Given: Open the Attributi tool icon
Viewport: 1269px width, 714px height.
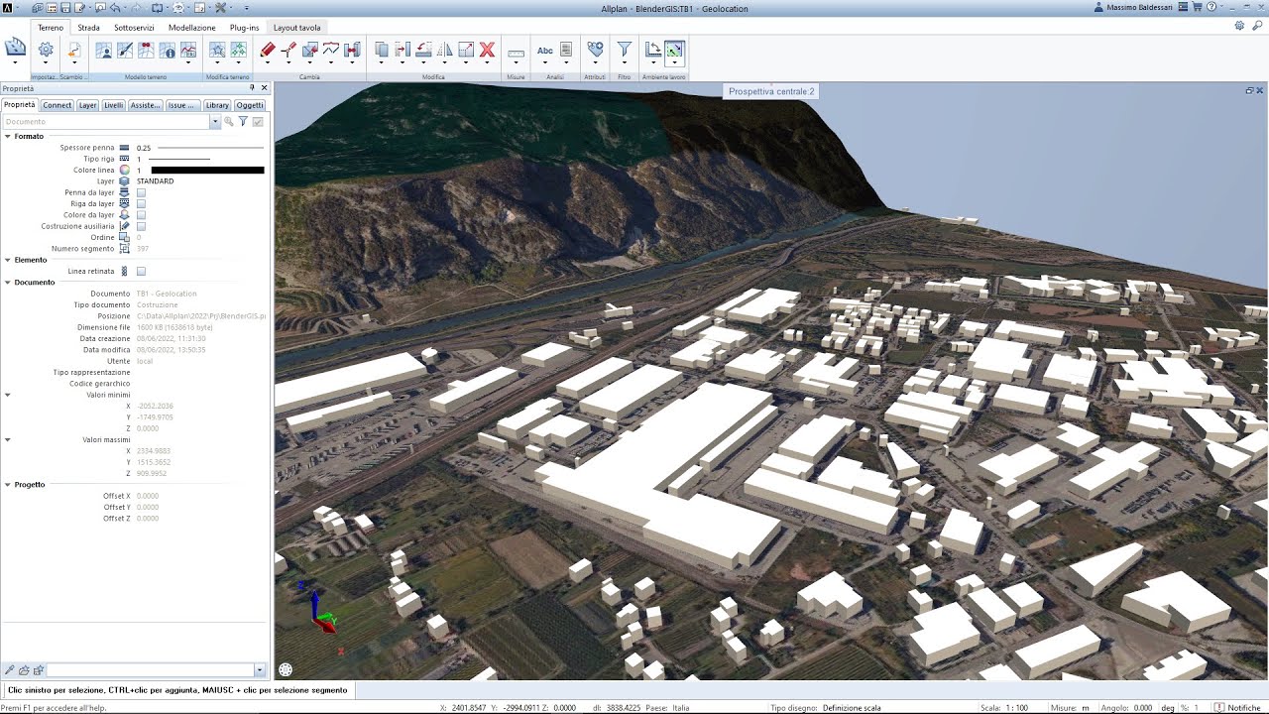Looking at the screenshot, I should tap(594, 49).
